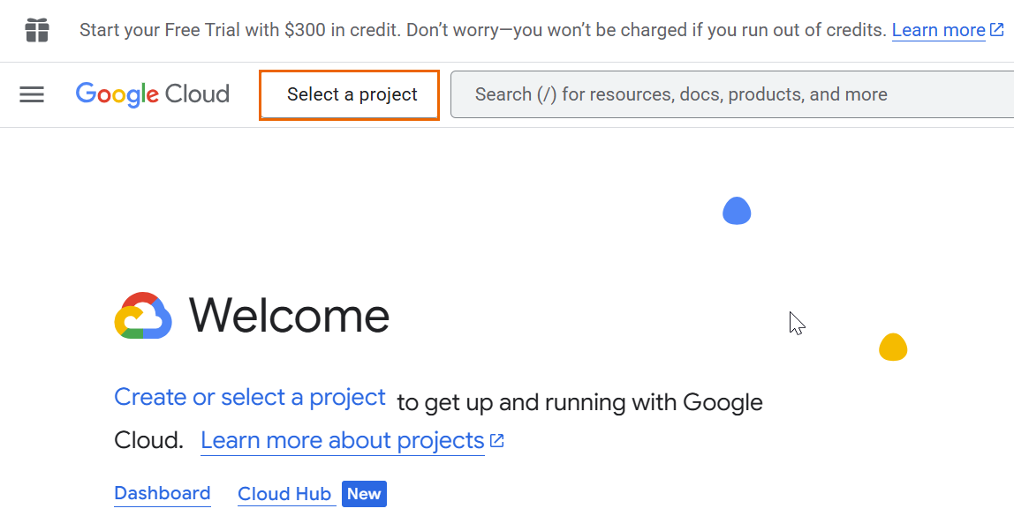
Task: Click the Google Cloud logo in header
Action: tap(152, 94)
